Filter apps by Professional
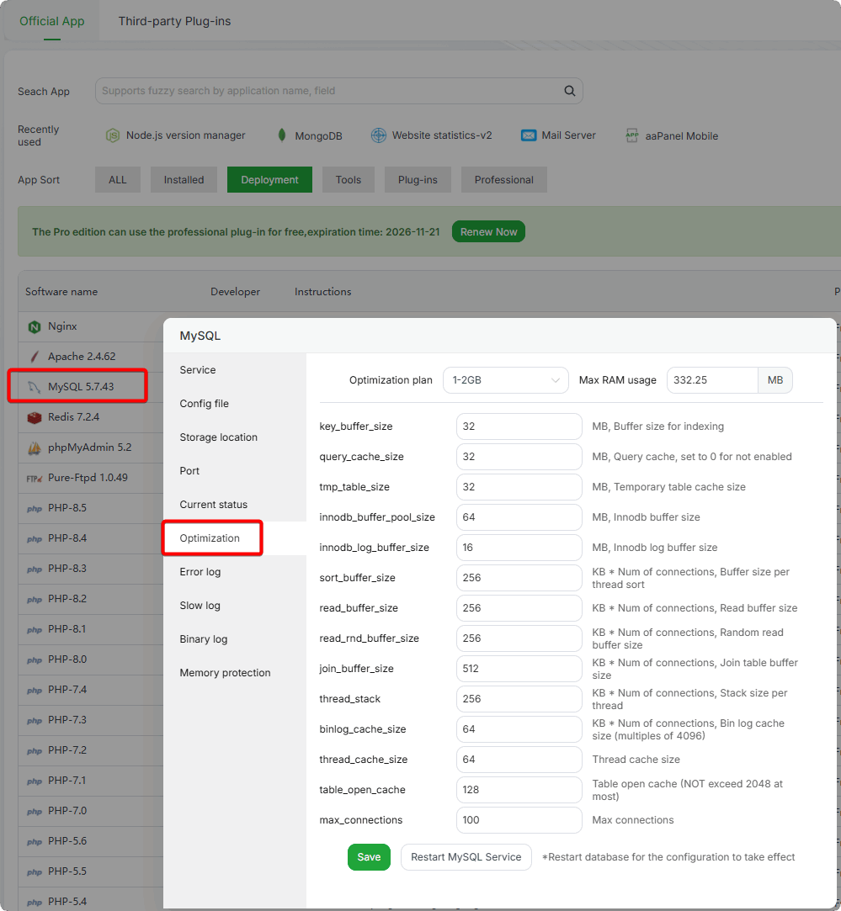841x911 pixels. pos(503,179)
